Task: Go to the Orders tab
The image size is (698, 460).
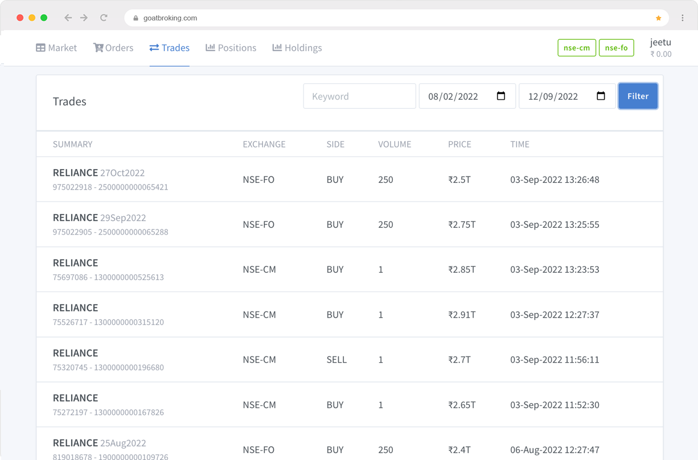Action: 113,48
